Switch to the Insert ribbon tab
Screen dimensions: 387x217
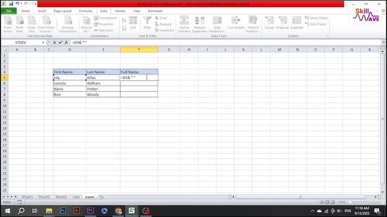point(42,11)
